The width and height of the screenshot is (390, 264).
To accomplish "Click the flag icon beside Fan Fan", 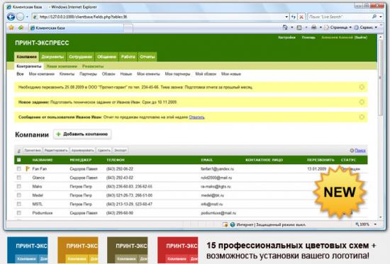I will 28,168.
